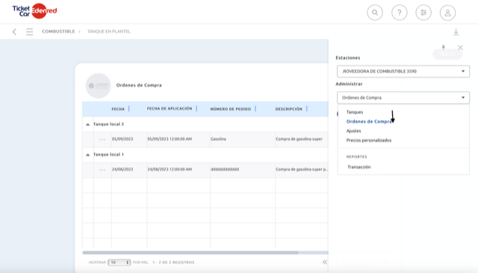
Task: Click the download icon in breadcrumb bar
Action: [456, 32]
